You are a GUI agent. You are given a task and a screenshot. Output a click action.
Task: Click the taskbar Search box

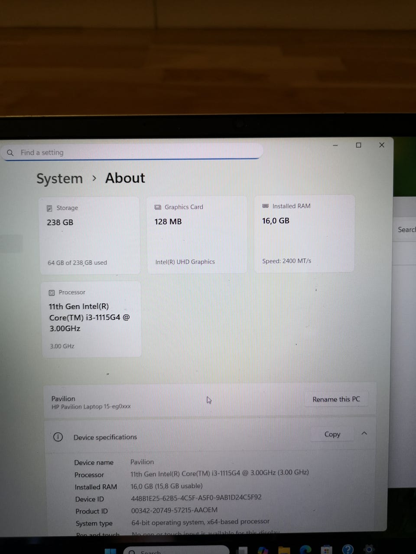point(176,550)
